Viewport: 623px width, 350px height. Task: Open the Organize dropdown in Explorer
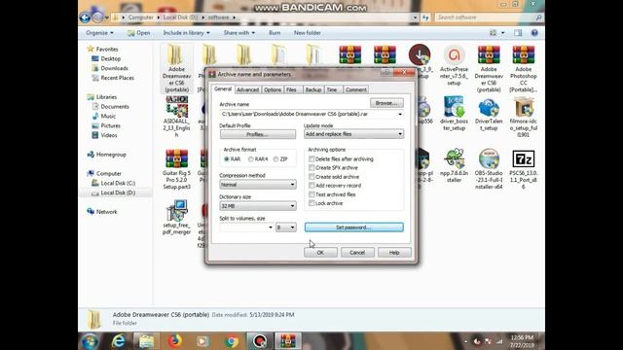pos(99,33)
